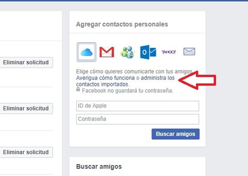This screenshot has width=248, height=176.
Task: Select the Windows Live Messenger icon
Action: pos(127,52)
